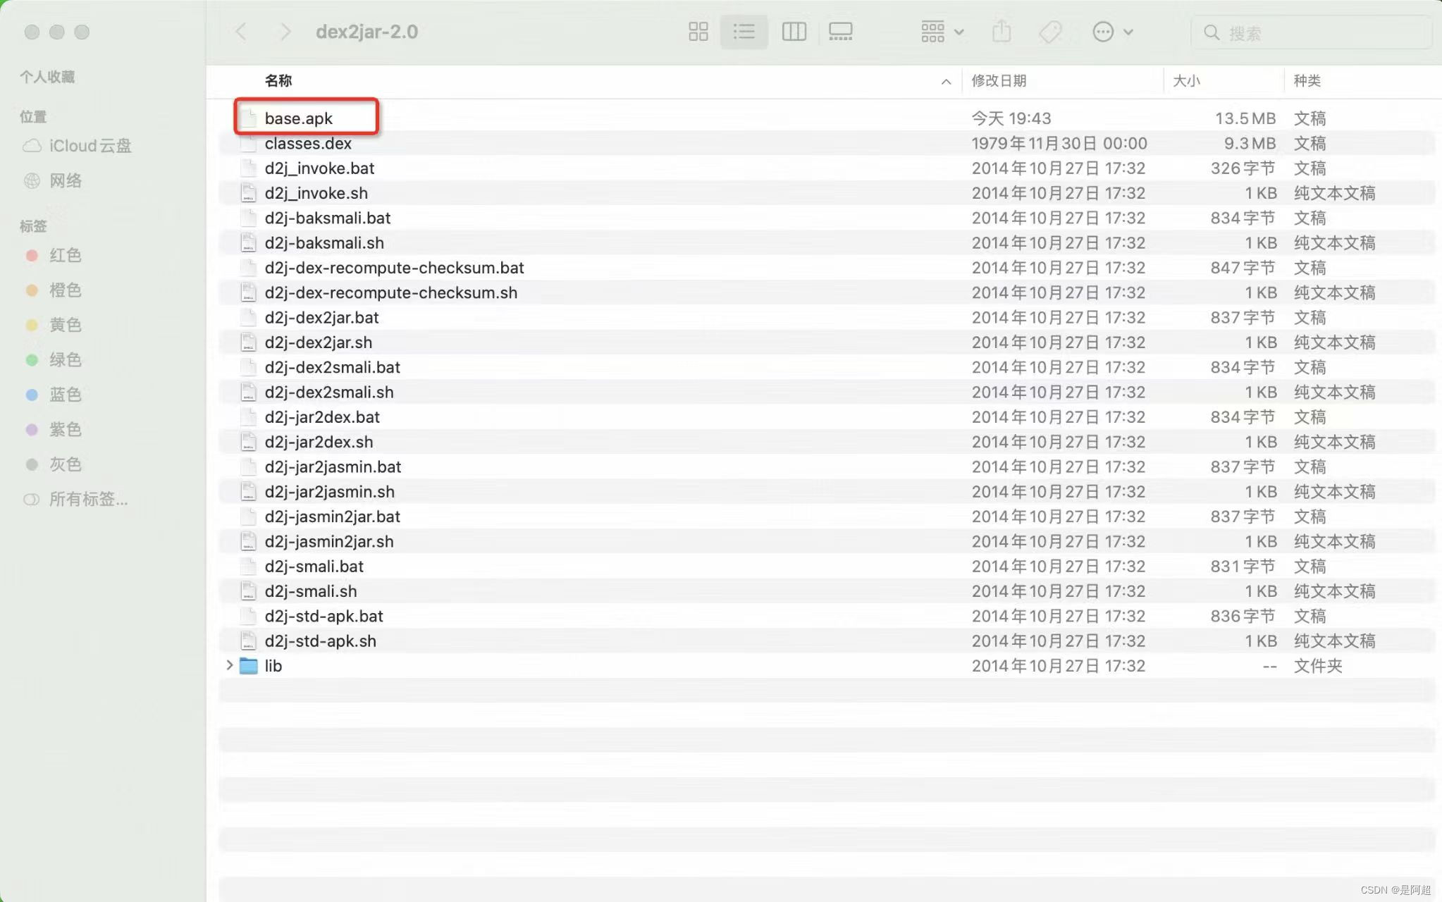Click the d2j-jar2jasmin.sh file icon
Image resolution: width=1442 pixels, height=902 pixels.
click(x=248, y=492)
